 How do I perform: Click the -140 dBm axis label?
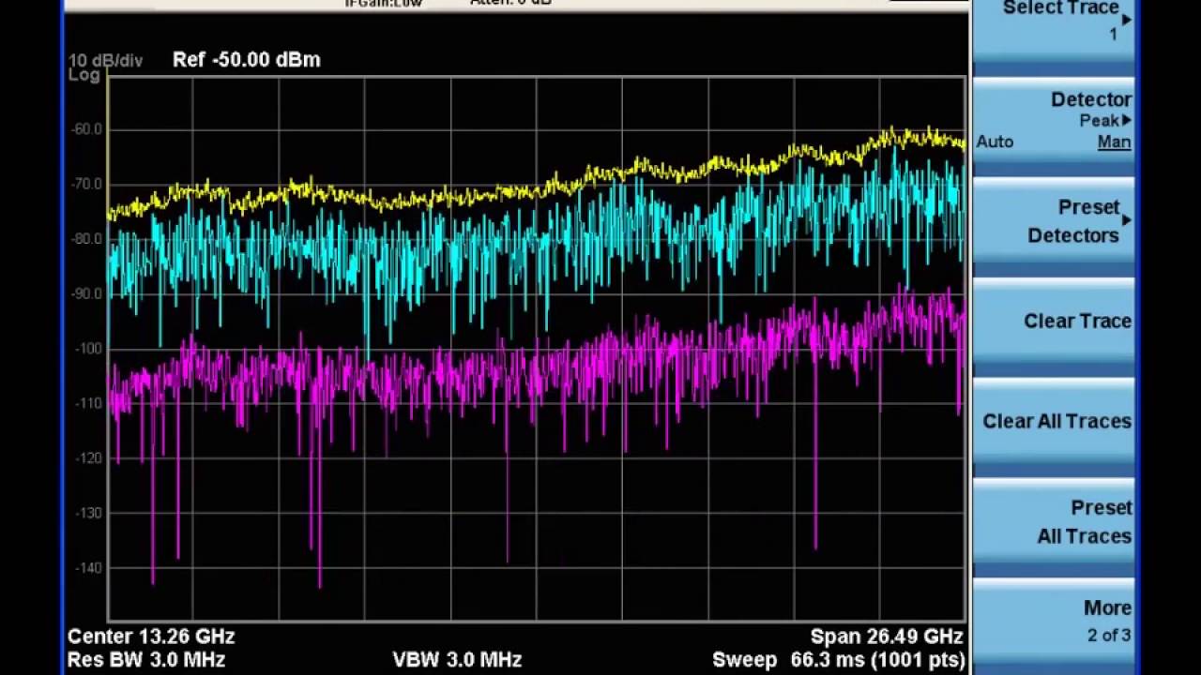[x=89, y=568]
